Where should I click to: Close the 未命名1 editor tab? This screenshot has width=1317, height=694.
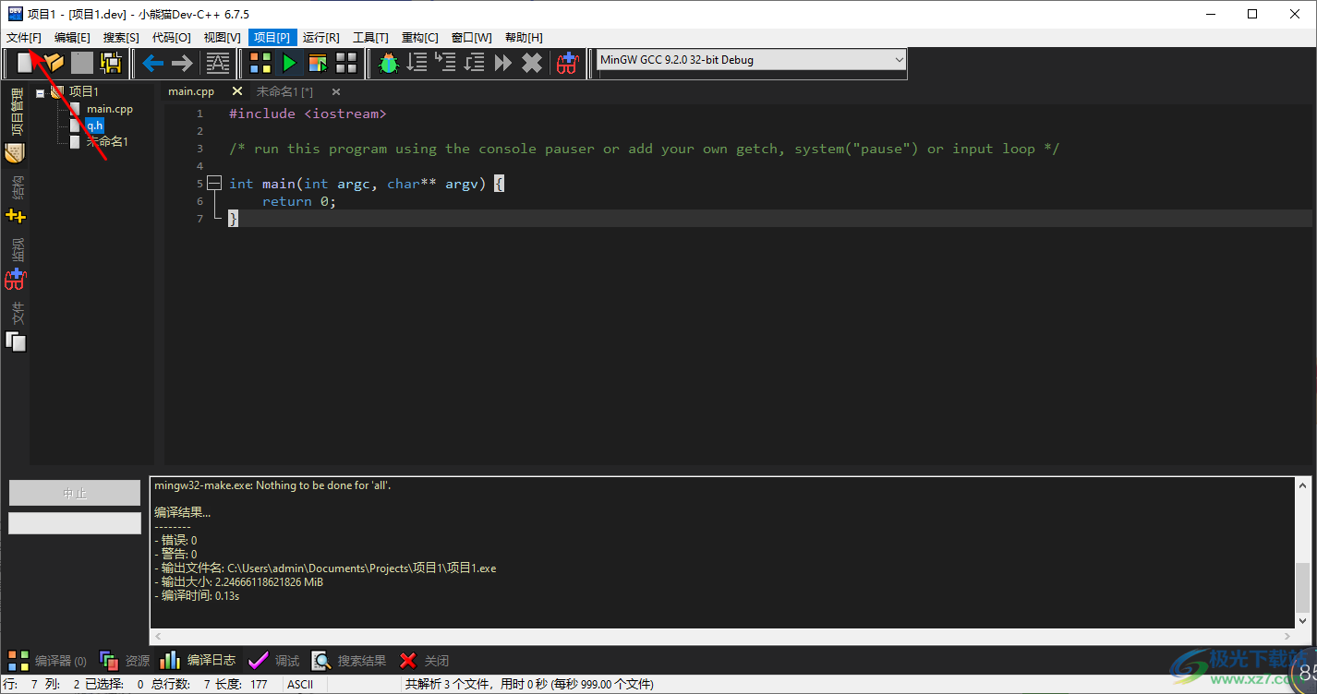pyautogui.click(x=336, y=91)
